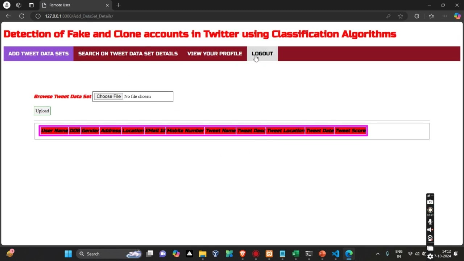The width and height of the screenshot is (464, 261).
Task: Bookmark this page with the star icon
Action: coord(401,16)
